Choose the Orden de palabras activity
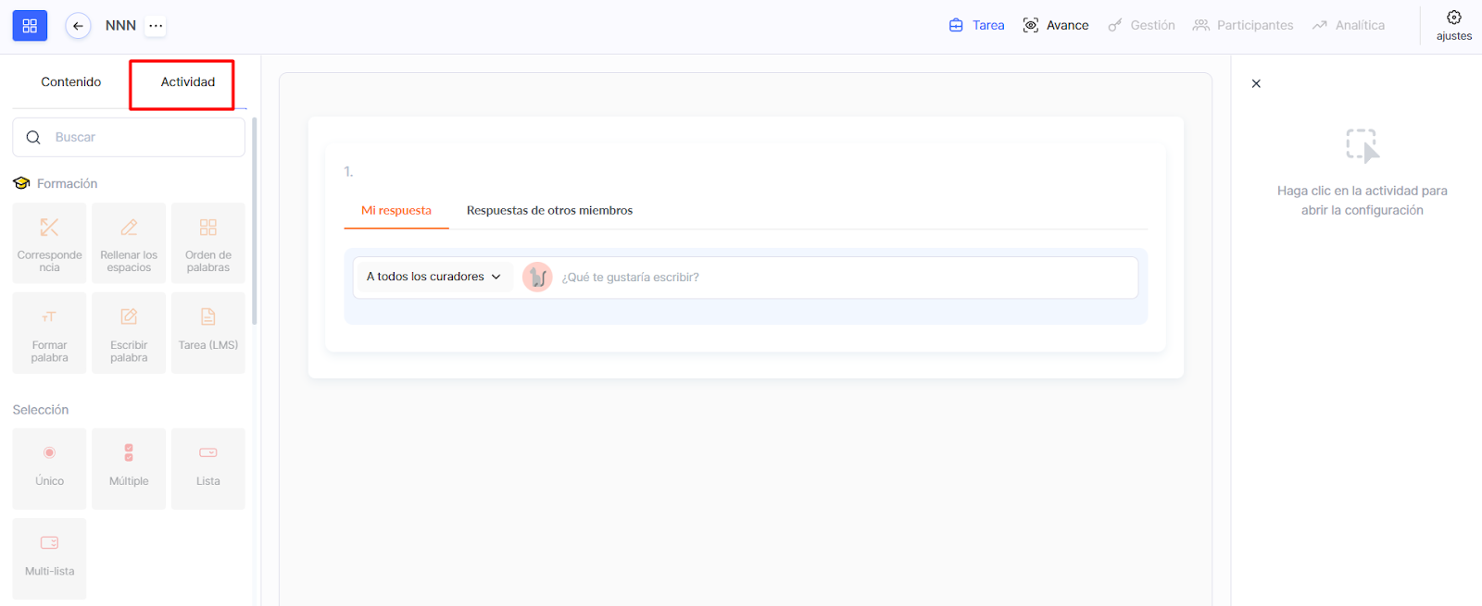 coord(208,242)
